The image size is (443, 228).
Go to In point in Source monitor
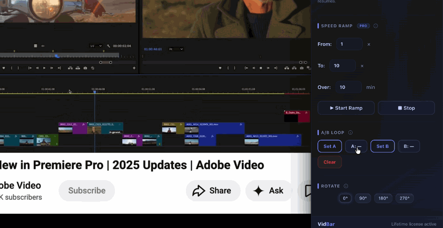tap(30, 68)
